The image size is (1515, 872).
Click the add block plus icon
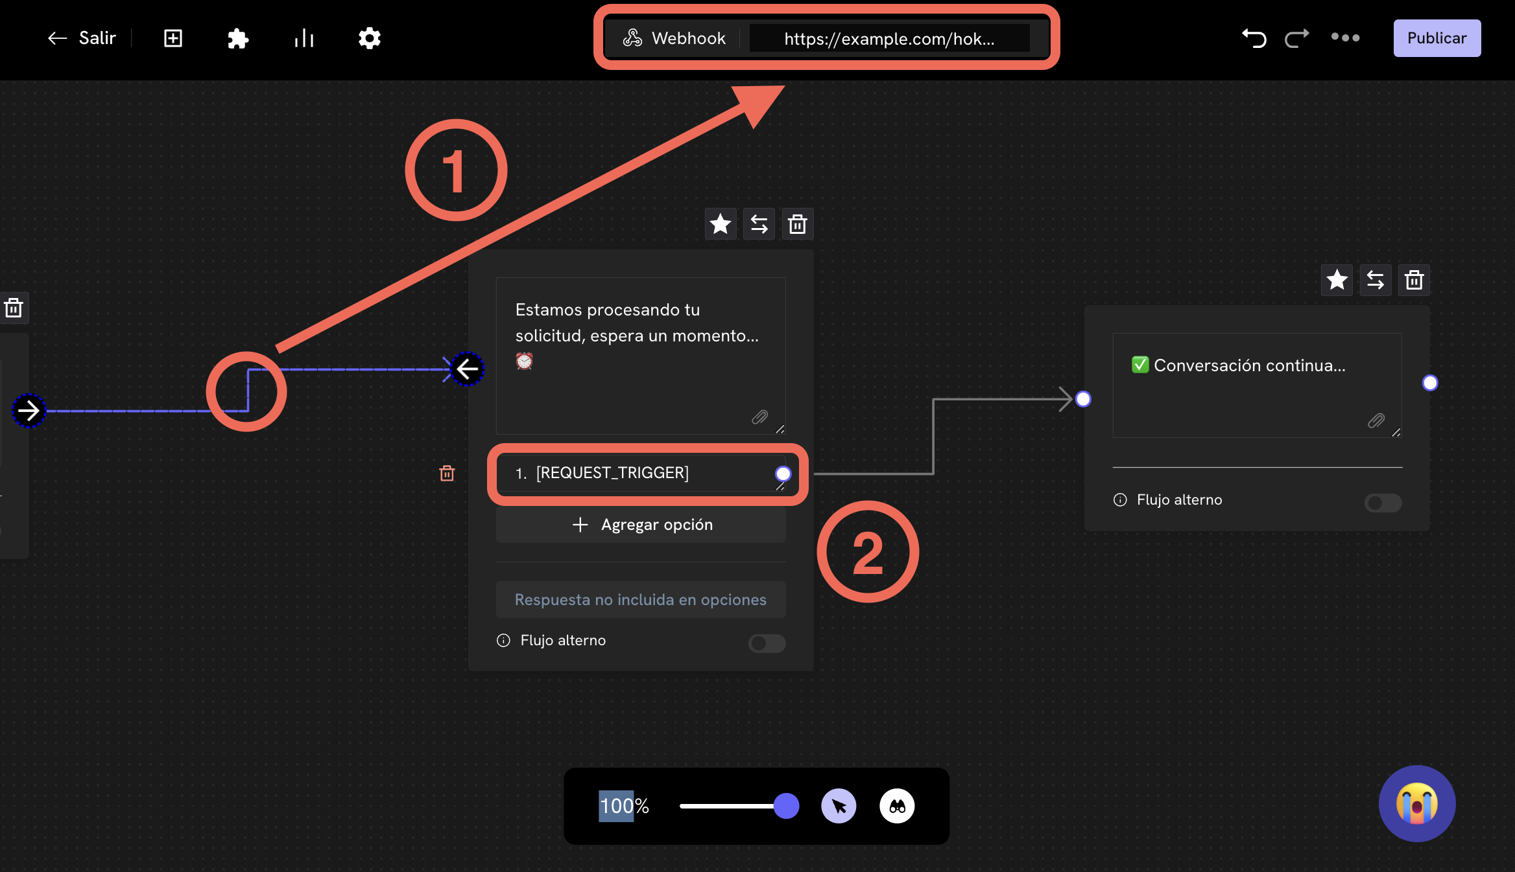(x=173, y=38)
